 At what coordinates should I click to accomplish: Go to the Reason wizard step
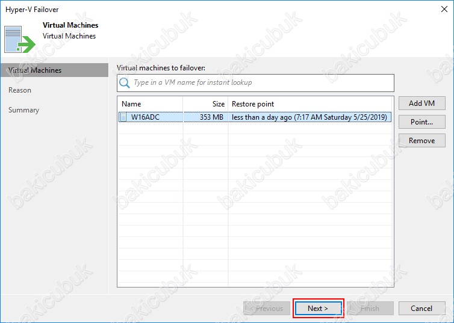coord(20,90)
